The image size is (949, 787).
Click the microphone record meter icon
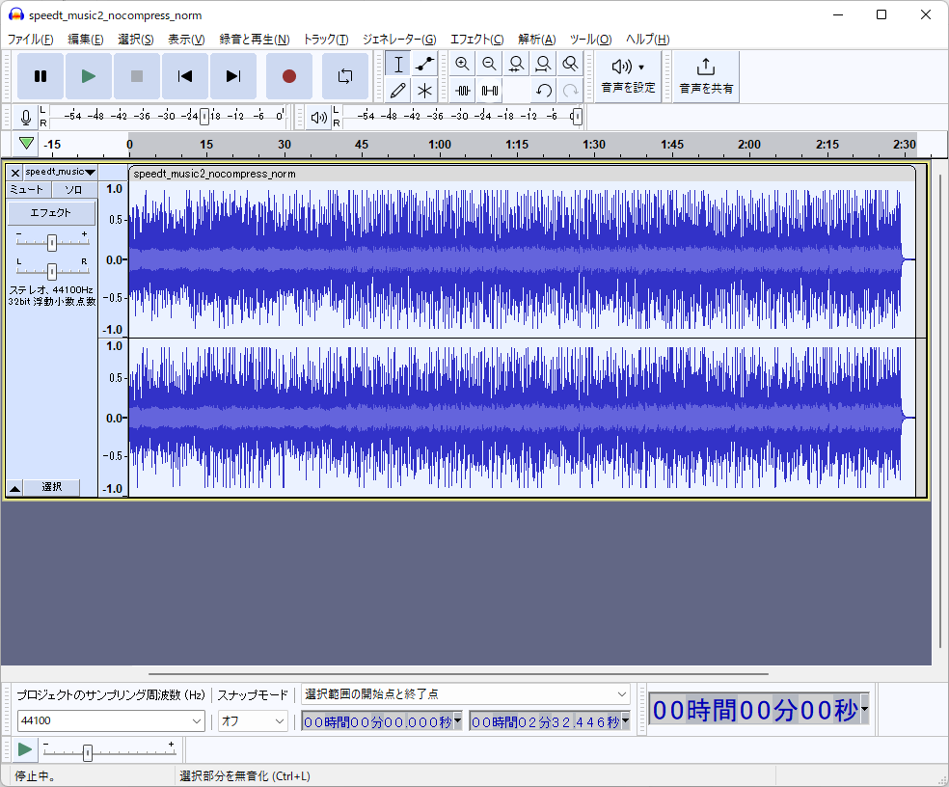[x=26, y=118]
